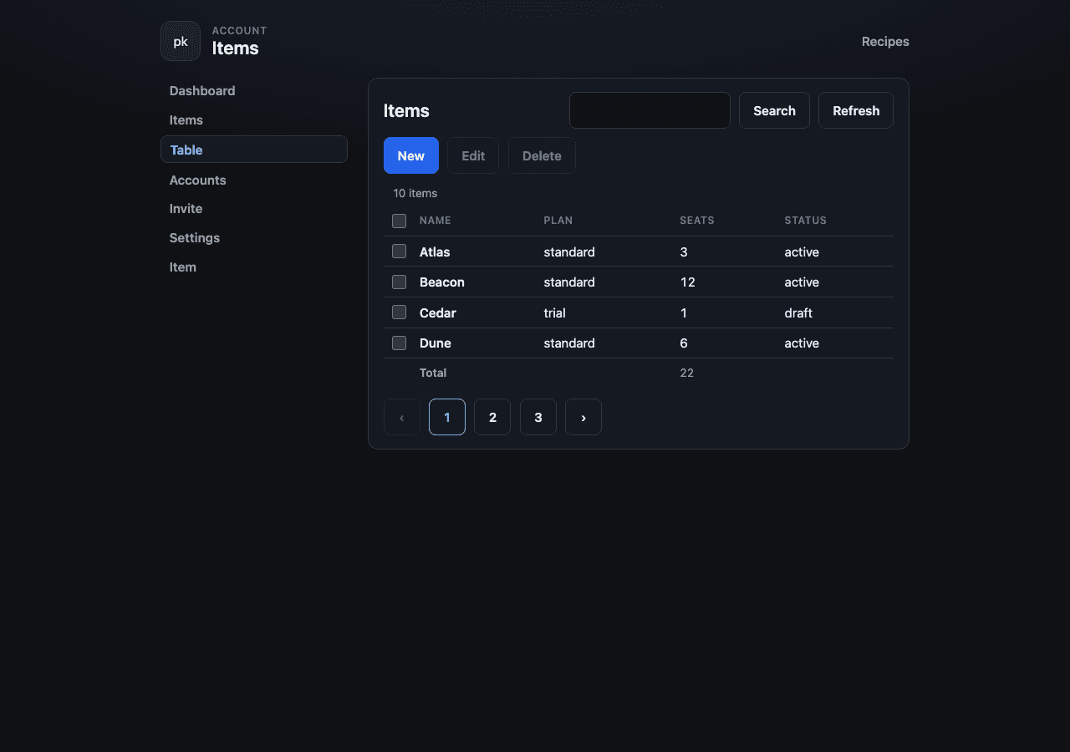Click Atlas's seats value 3
Image resolution: width=1070 pixels, height=752 pixels.
click(684, 252)
